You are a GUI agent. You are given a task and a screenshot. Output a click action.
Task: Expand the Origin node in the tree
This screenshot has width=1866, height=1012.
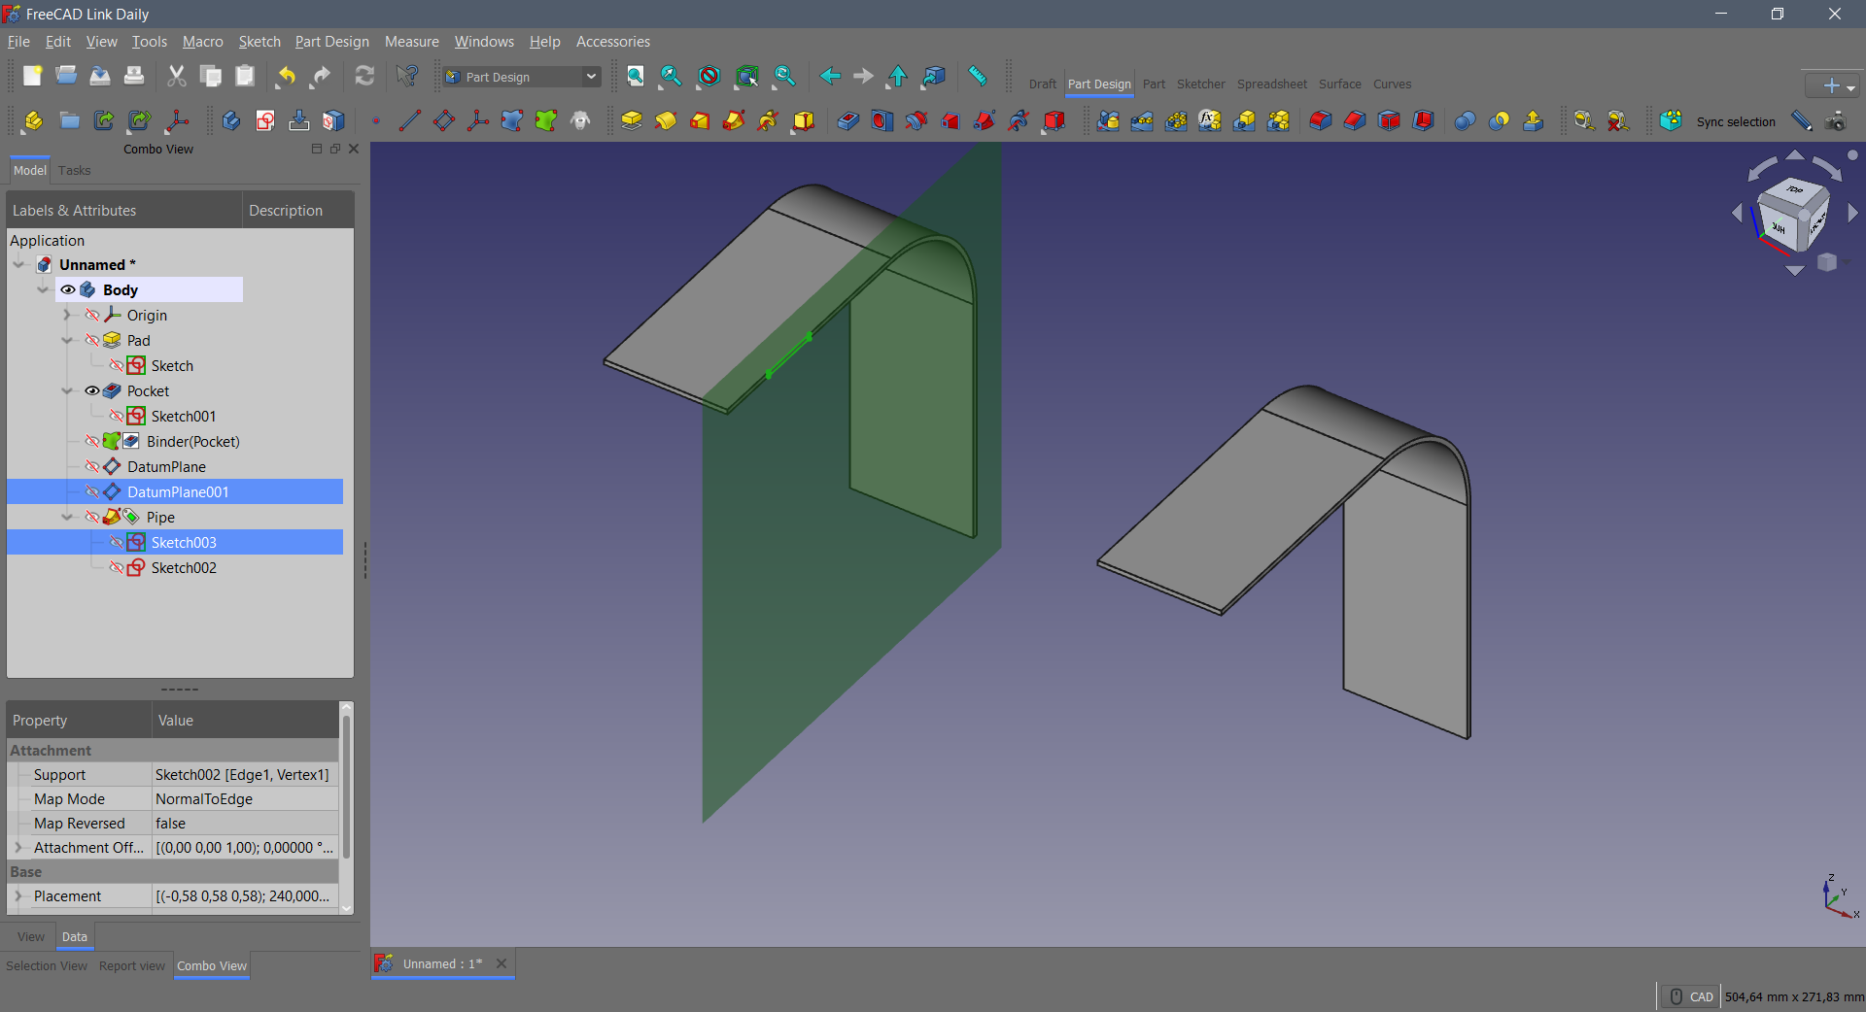coord(66,315)
